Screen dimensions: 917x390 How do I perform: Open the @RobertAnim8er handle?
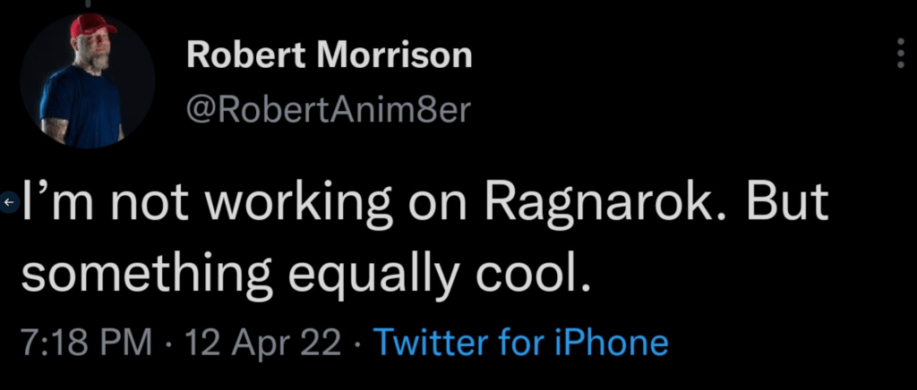(x=328, y=110)
